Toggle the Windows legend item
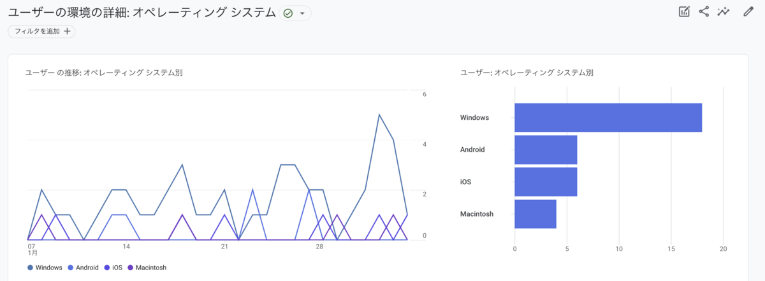This screenshot has height=281, width=765. [x=45, y=268]
